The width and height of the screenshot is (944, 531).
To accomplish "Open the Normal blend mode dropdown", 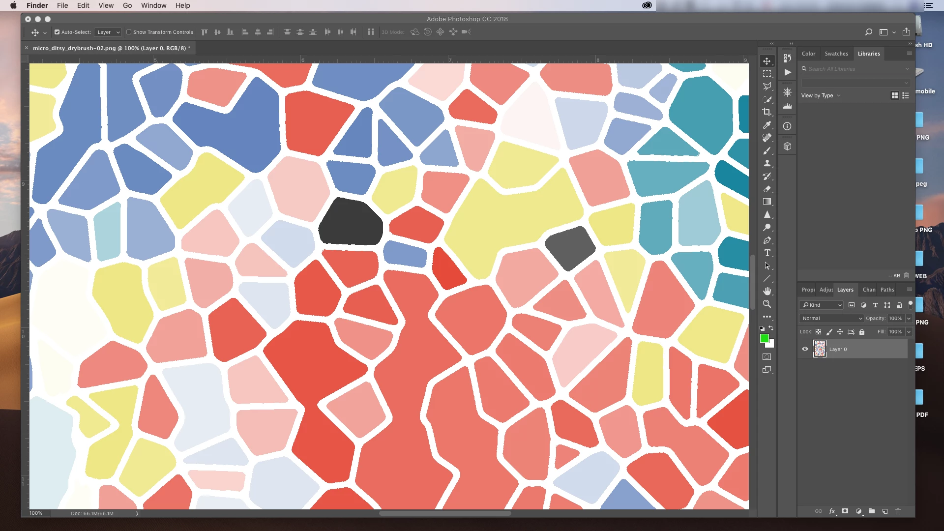I will click(831, 319).
